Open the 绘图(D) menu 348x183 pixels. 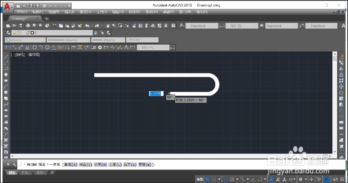[x=118, y=12]
